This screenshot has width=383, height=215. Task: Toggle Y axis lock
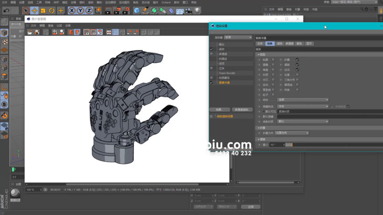(80, 11)
